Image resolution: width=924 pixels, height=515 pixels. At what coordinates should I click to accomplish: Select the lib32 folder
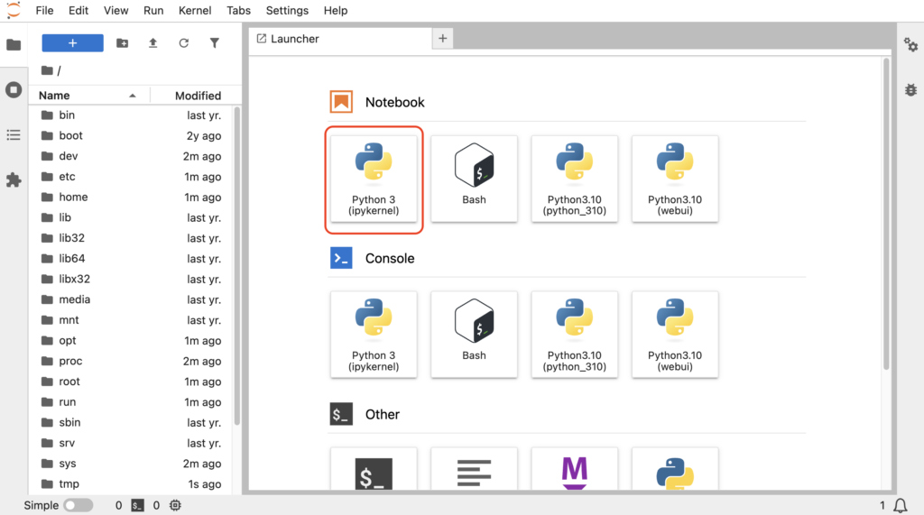click(132, 238)
